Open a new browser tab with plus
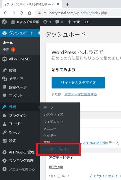The width and height of the screenshot is (121, 180). pyautogui.click(x=67, y=4)
